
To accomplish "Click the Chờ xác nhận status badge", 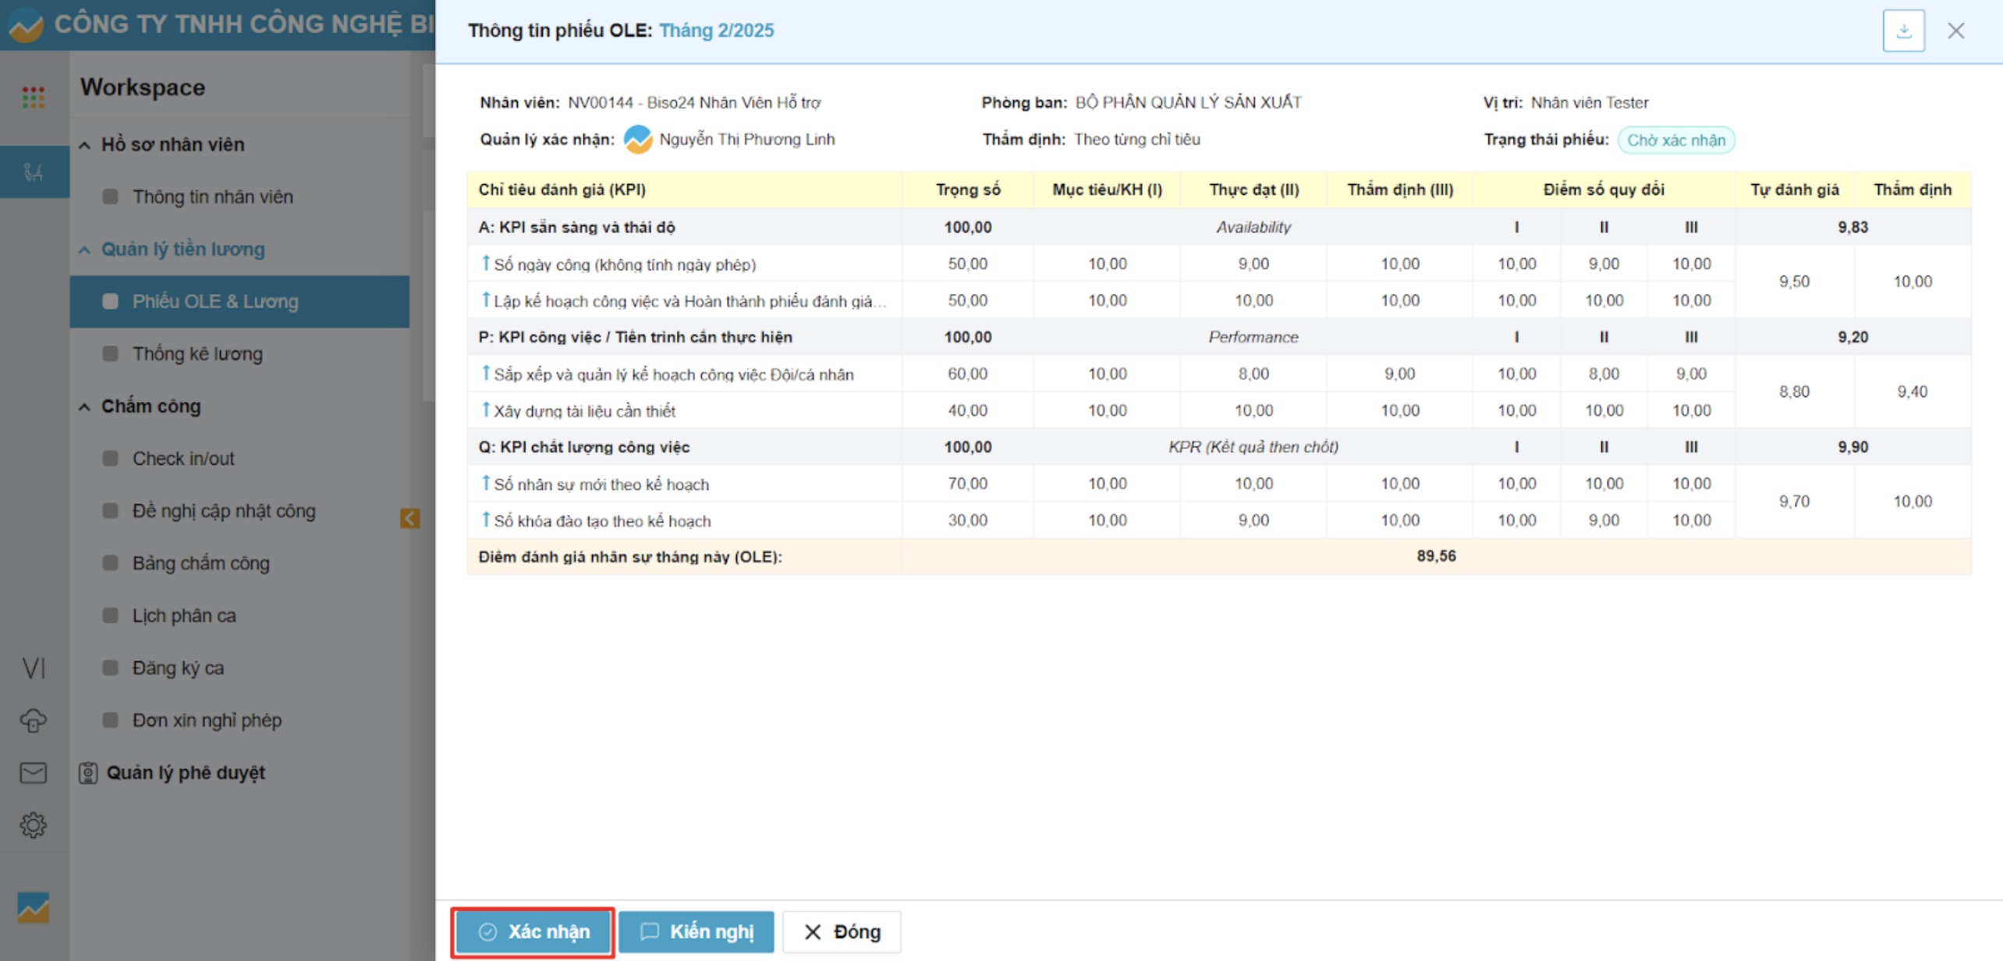I will coord(1675,140).
